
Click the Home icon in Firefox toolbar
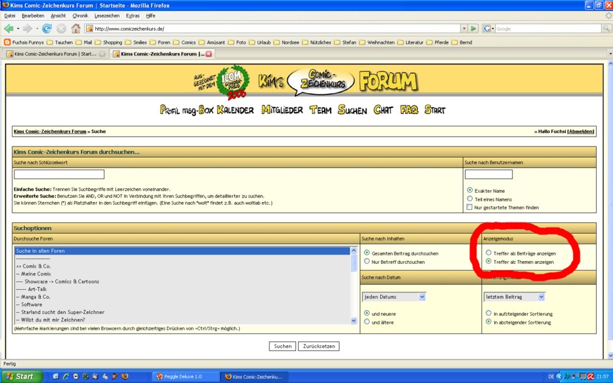point(76,29)
